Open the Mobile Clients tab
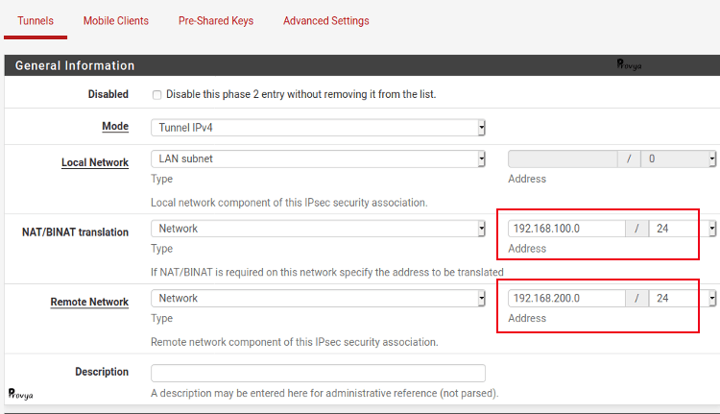720x414 pixels. pyautogui.click(x=116, y=20)
